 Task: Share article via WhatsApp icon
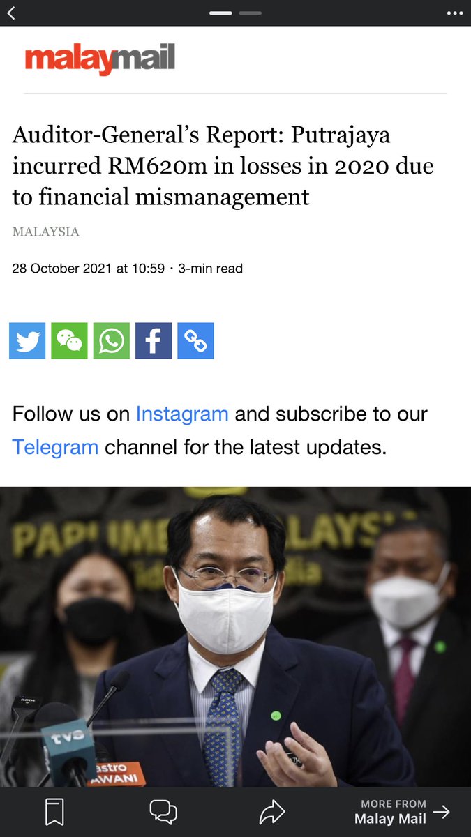tap(112, 340)
